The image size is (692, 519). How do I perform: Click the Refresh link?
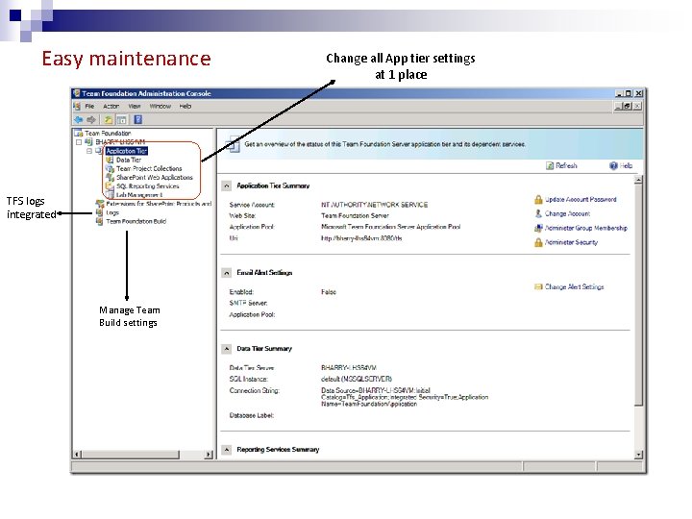click(x=566, y=166)
